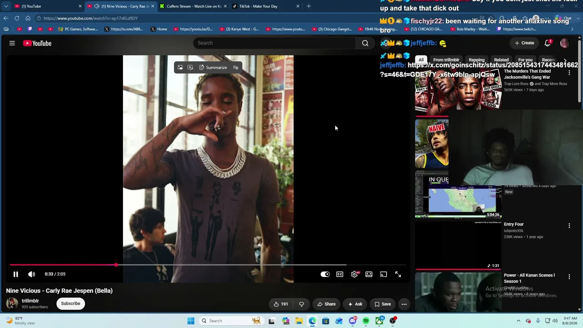Select the For you filter chip
This screenshot has height=328, width=583.
tap(525, 60)
